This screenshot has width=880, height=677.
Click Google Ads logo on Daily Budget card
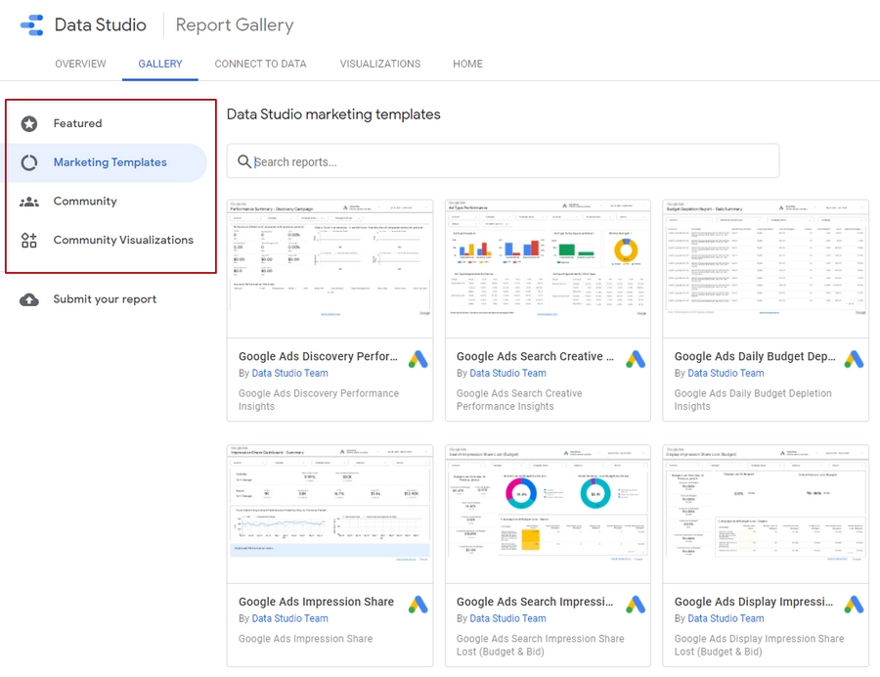[855, 359]
